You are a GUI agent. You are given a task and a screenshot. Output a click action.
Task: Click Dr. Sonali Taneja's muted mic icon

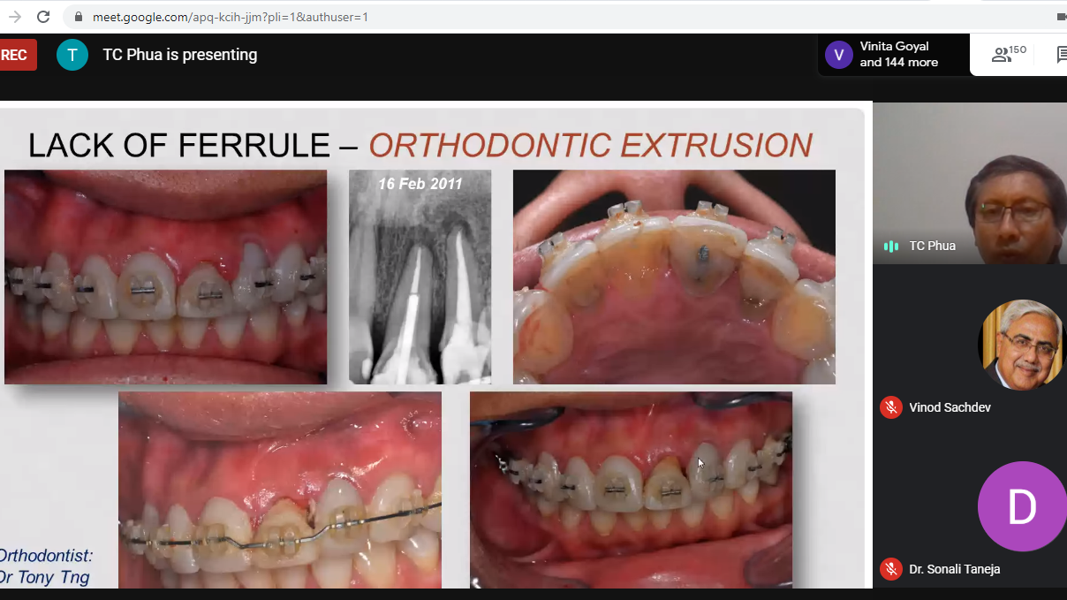coord(890,569)
